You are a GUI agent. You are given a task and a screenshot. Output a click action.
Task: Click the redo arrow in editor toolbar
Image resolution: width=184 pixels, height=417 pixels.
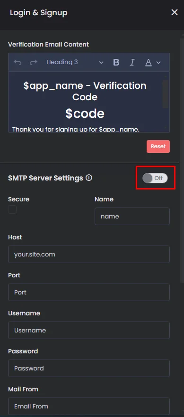click(x=34, y=63)
